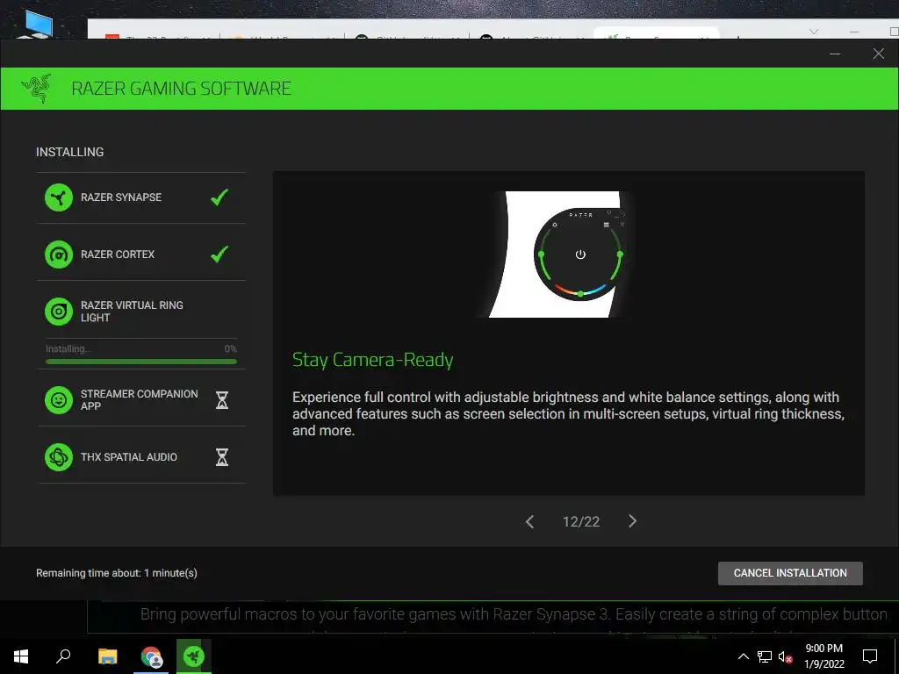899x674 pixels.
Task: Click the Razer Cortex completed checkmark
Action: click(219, 254)
